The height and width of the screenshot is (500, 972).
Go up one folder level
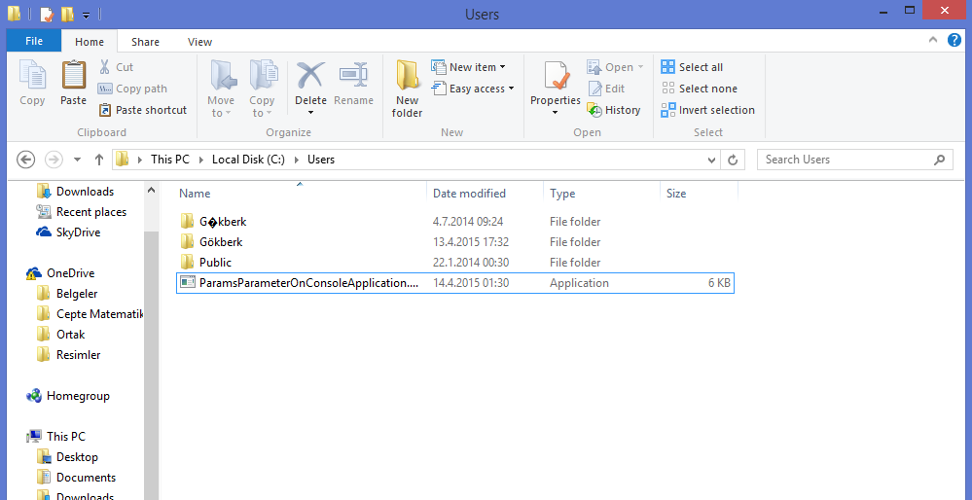(x=98, y=160)
